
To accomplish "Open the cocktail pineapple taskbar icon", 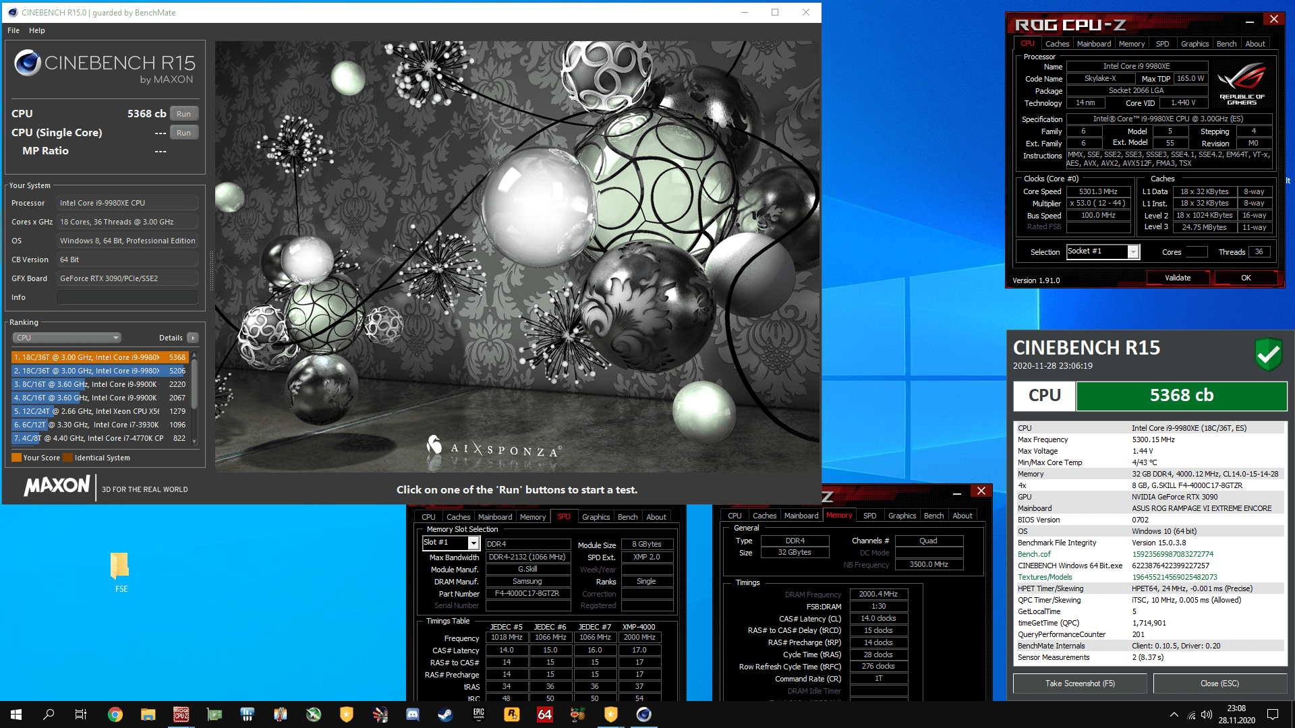I will pos(578,715).
